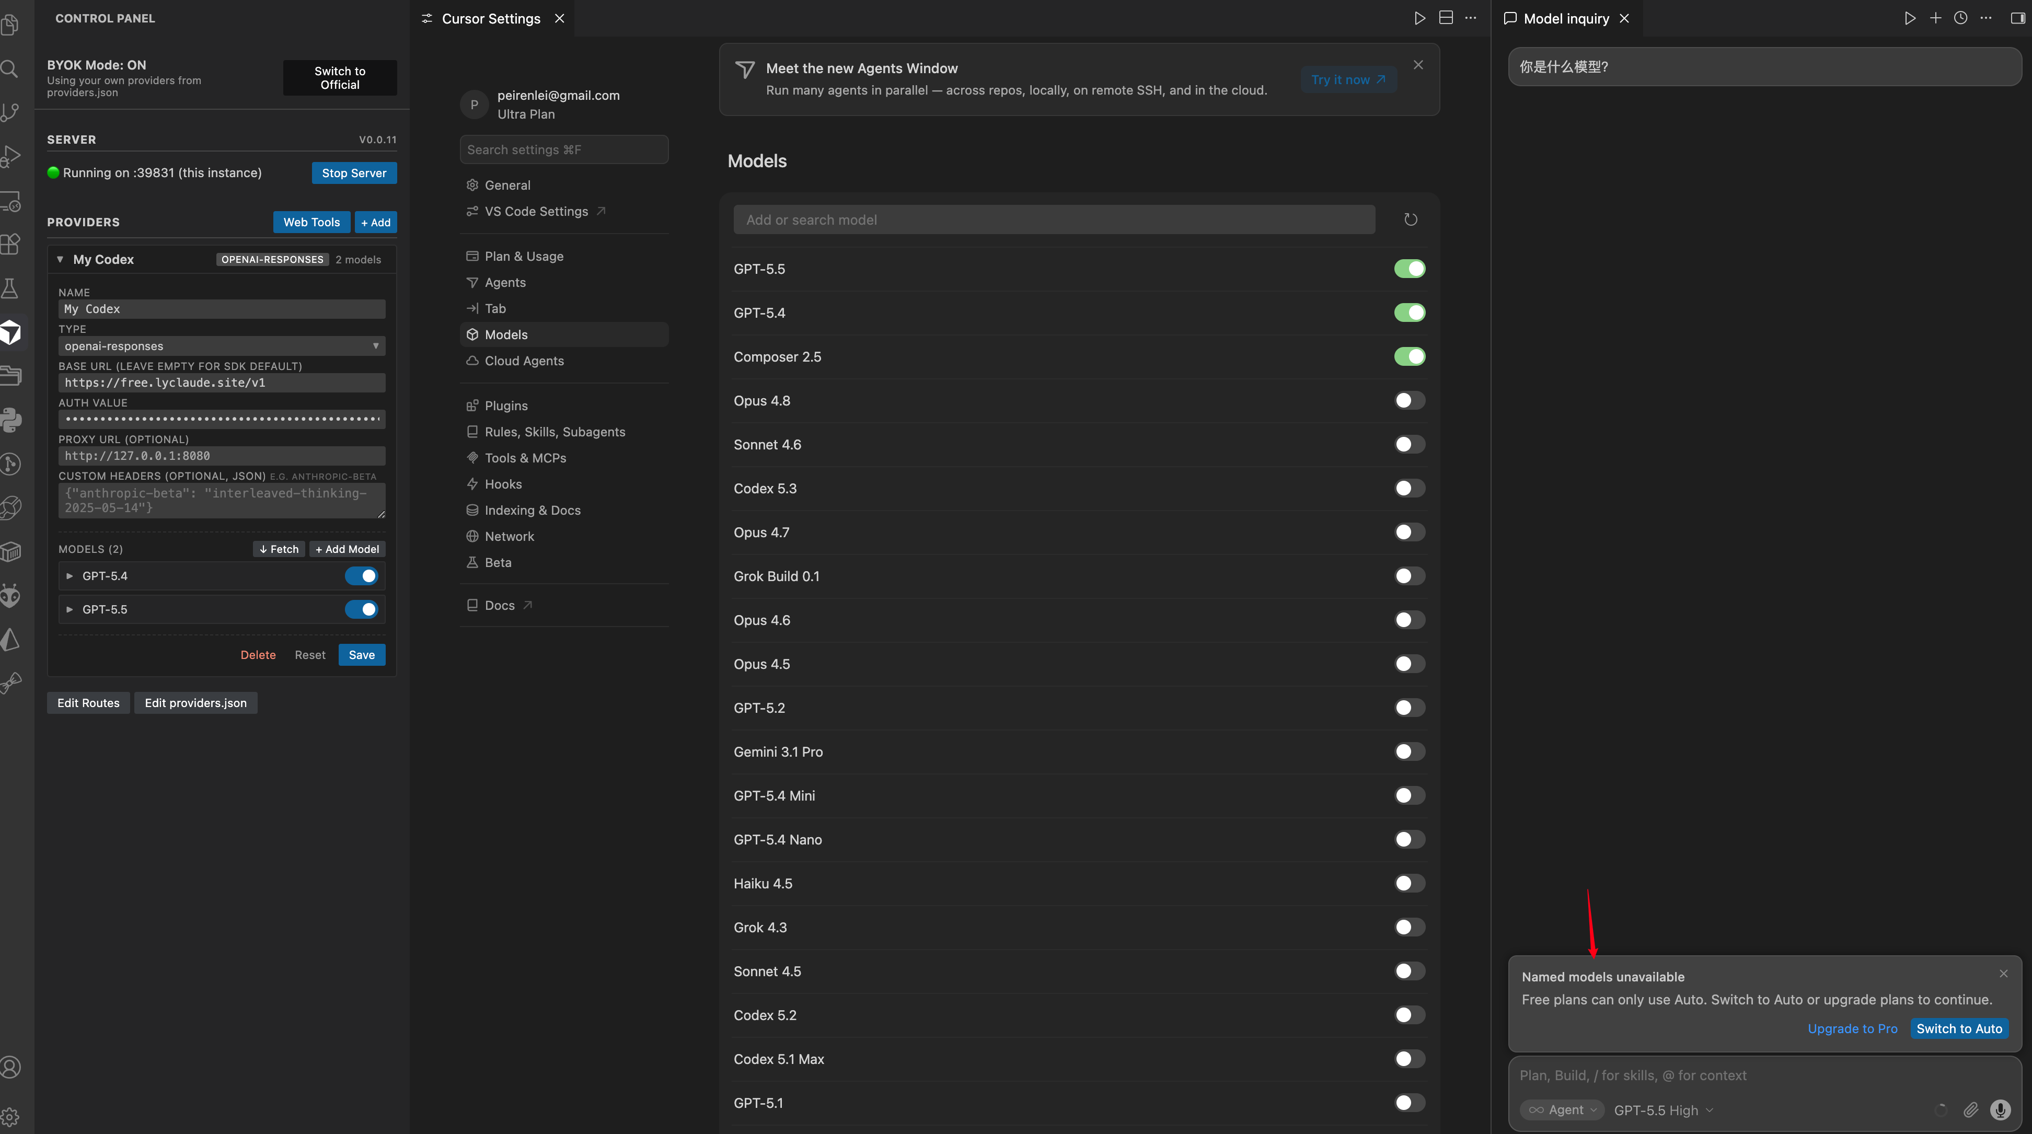The height and width of the screenshot is (1134, 2032).
Task: Toggle provider GPT-5.4 switch in Control Panel
Action: coord(361,576)
